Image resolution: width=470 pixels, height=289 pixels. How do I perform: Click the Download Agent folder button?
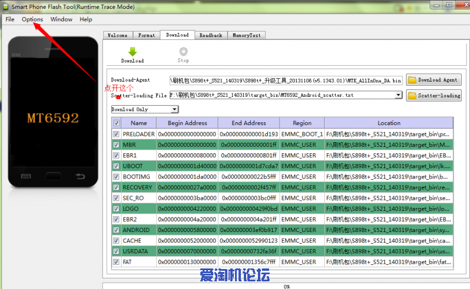434,80
